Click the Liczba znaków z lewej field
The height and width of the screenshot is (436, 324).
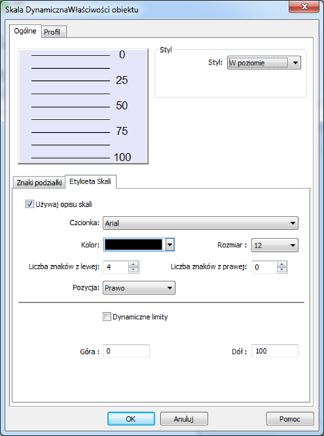[115, 267]
